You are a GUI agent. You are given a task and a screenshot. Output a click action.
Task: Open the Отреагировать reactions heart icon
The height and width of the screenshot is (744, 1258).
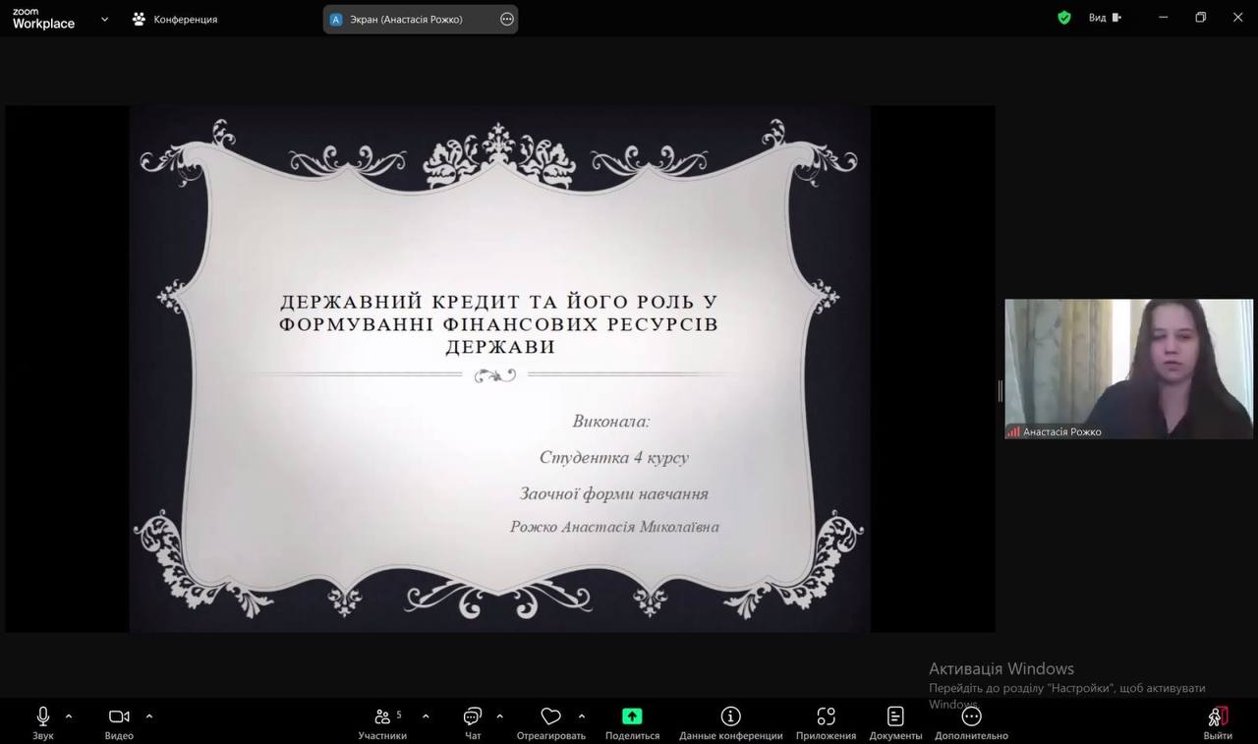(550, 717)
